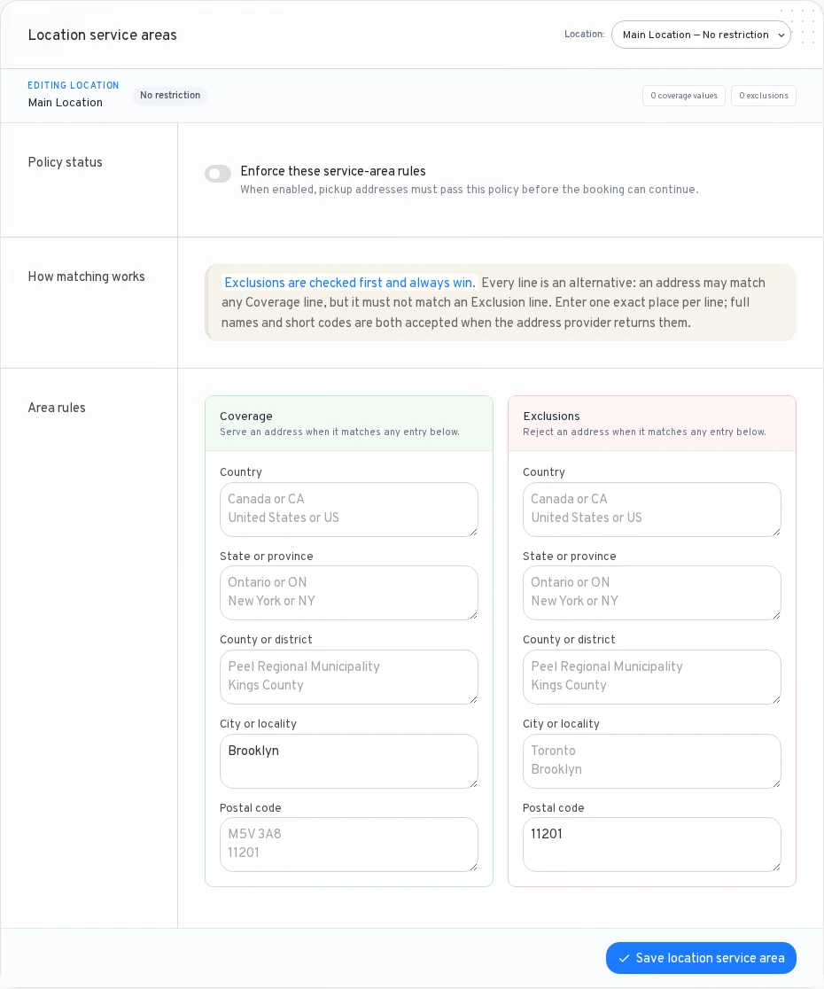Focus the Exclusions State or province field
The width and height of the screenshot is (824, 989).
[652, 593]
